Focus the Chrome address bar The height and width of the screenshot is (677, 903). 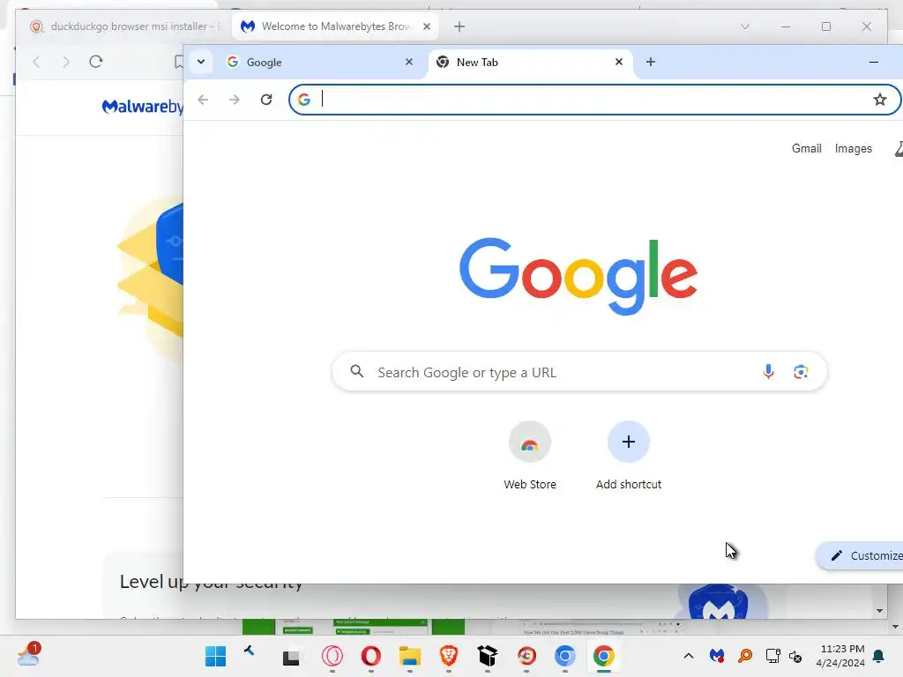tap(593, 100)
